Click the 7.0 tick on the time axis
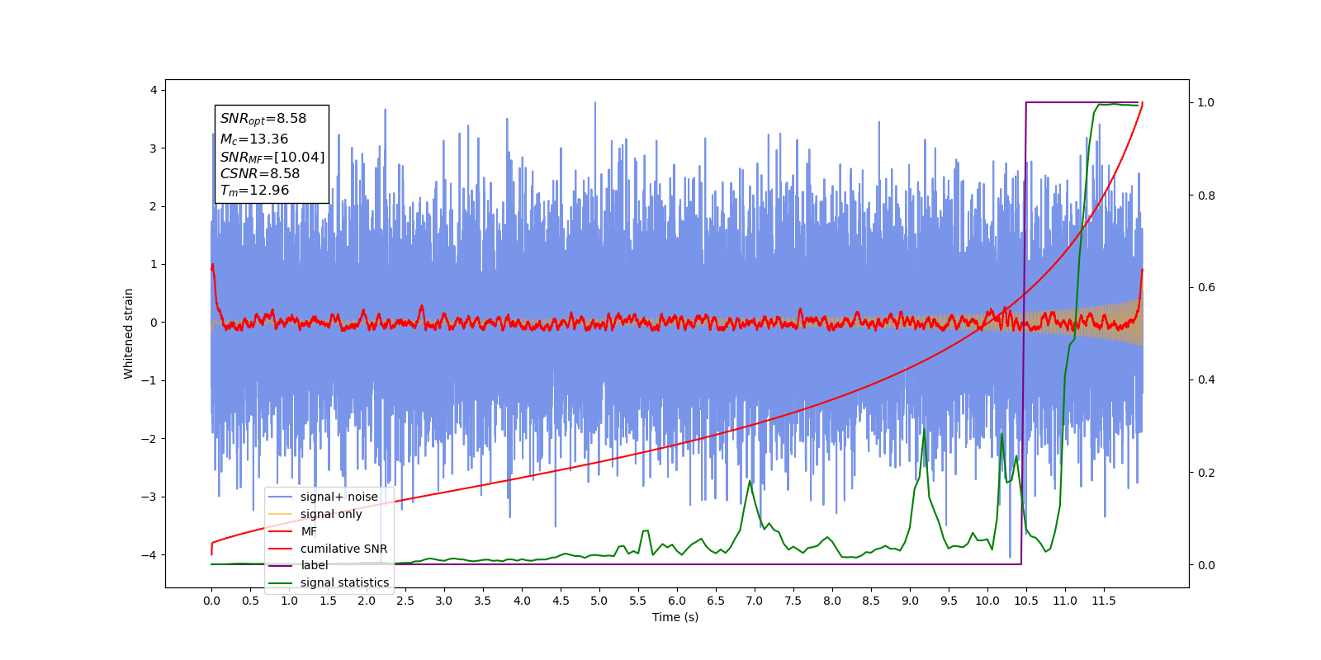 pos(755,601)
